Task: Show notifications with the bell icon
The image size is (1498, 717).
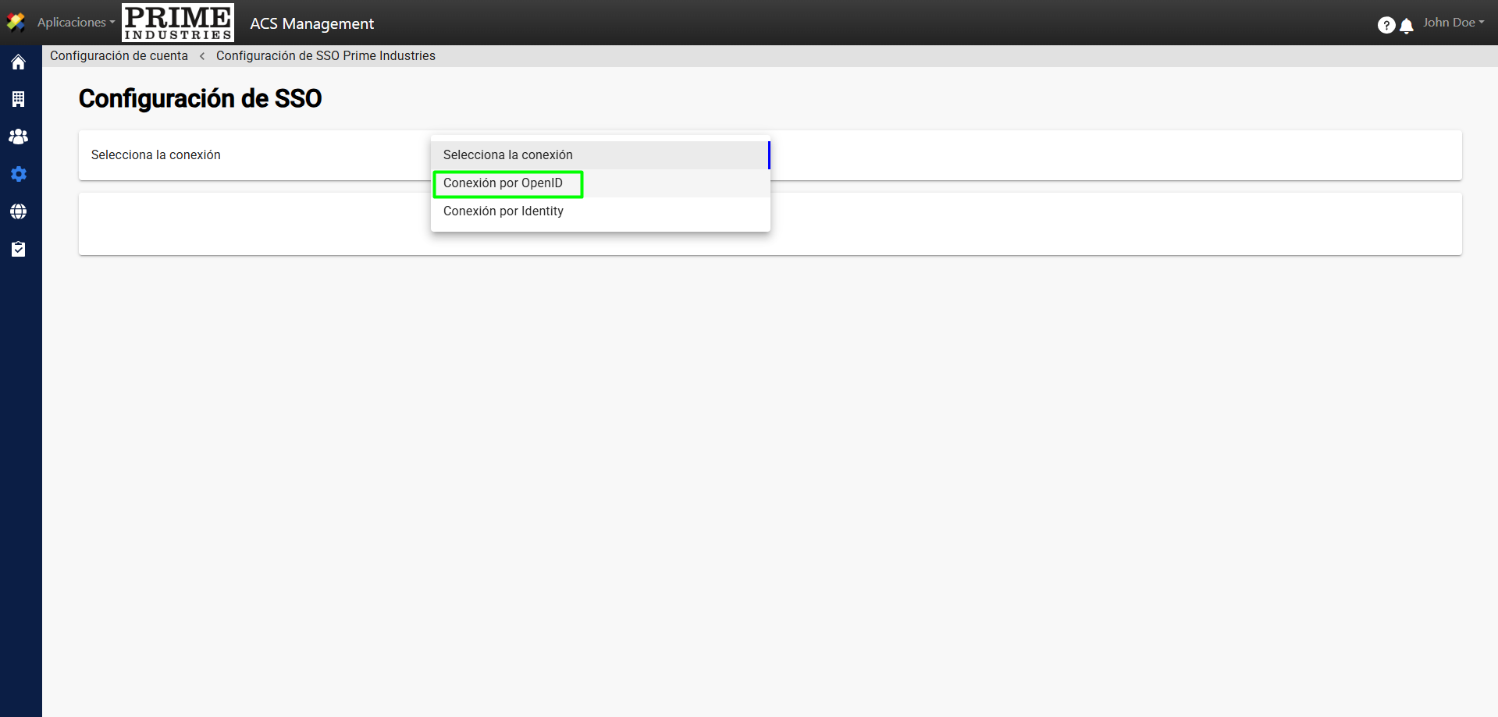Action: [1407, 26]
